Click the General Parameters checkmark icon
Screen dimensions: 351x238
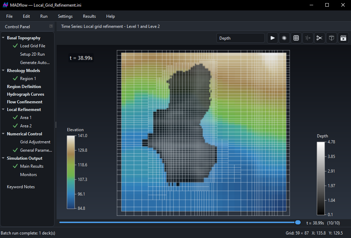point(15,150)
